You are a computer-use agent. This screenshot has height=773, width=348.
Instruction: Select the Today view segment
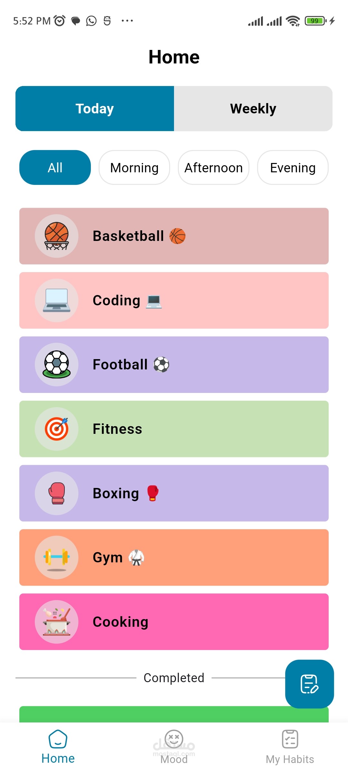95,109
